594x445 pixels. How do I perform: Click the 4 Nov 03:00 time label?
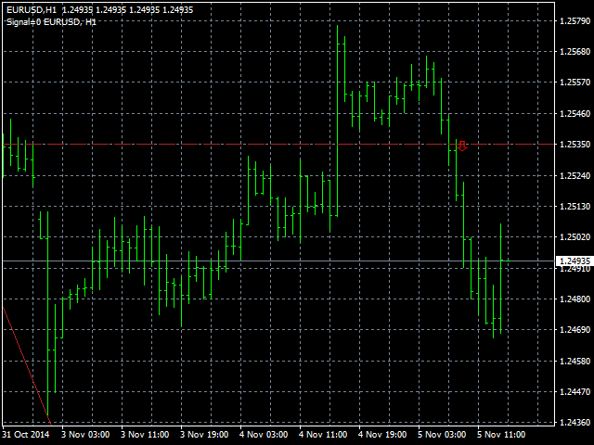click(x=264, y=434)
